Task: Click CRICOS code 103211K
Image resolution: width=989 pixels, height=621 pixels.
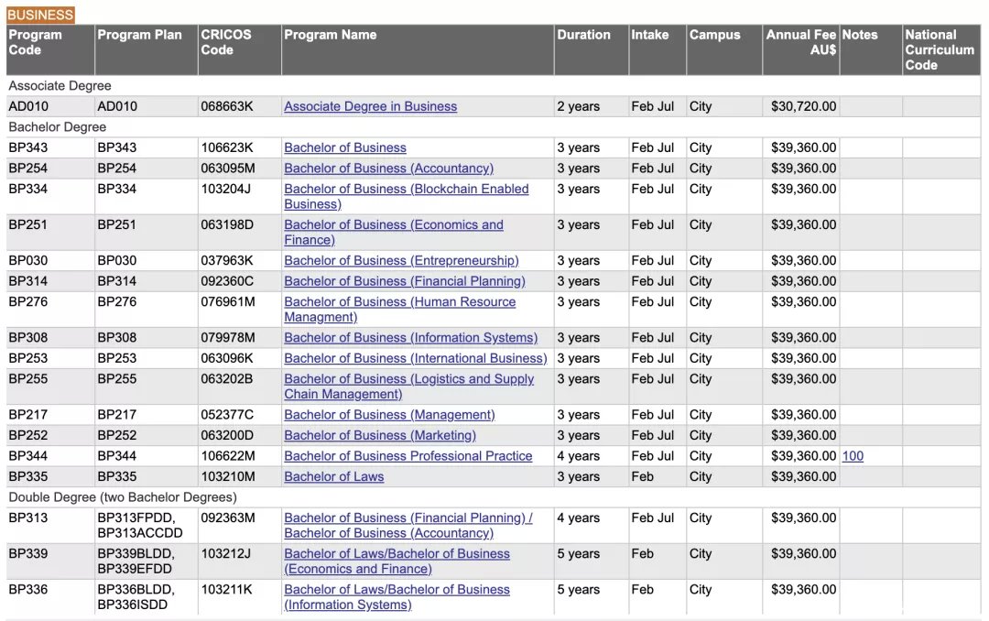Action: coord(226,590)
